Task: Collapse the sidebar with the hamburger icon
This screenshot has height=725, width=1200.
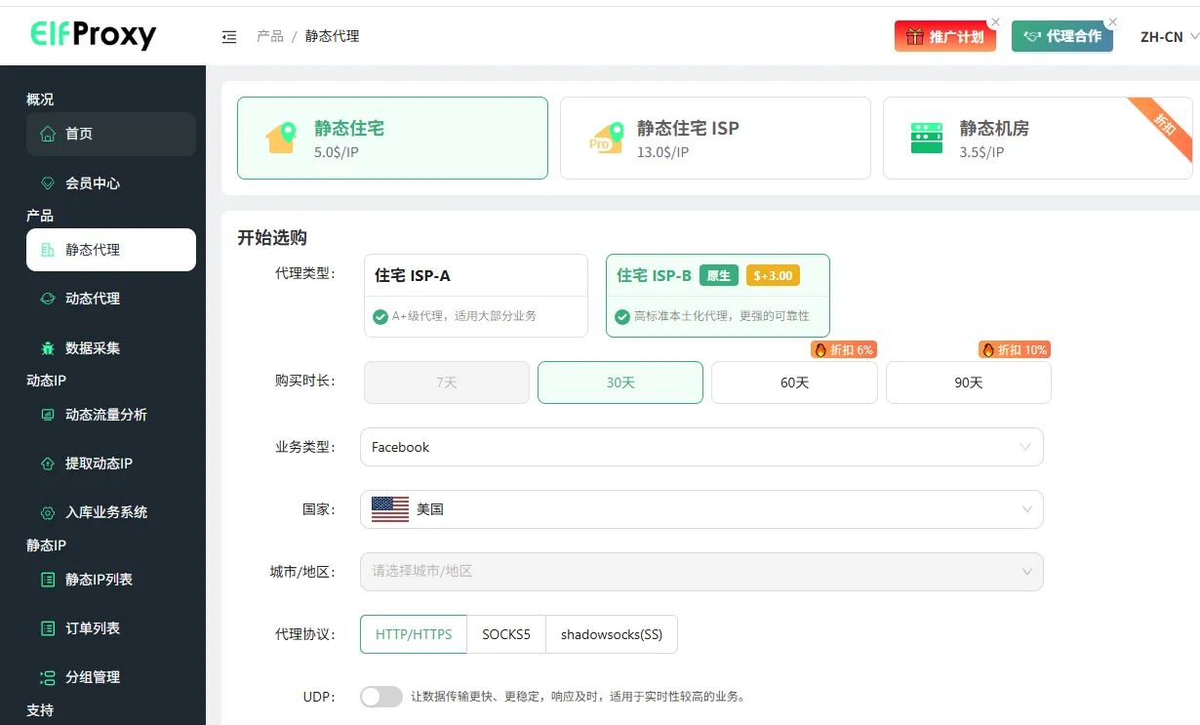Action: (x=228, y=36)
